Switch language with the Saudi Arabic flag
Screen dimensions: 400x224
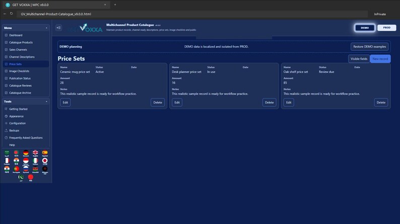tap(7, 153)
